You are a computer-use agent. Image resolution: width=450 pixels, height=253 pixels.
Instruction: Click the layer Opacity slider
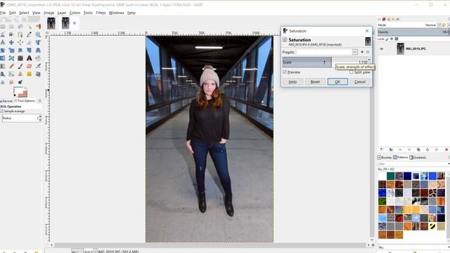(x=413, y=32)
